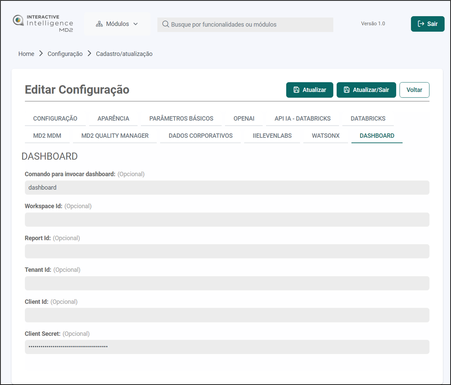Expand the Módulos dropdown menu
The image size is (451, 385).
(117, 24)
